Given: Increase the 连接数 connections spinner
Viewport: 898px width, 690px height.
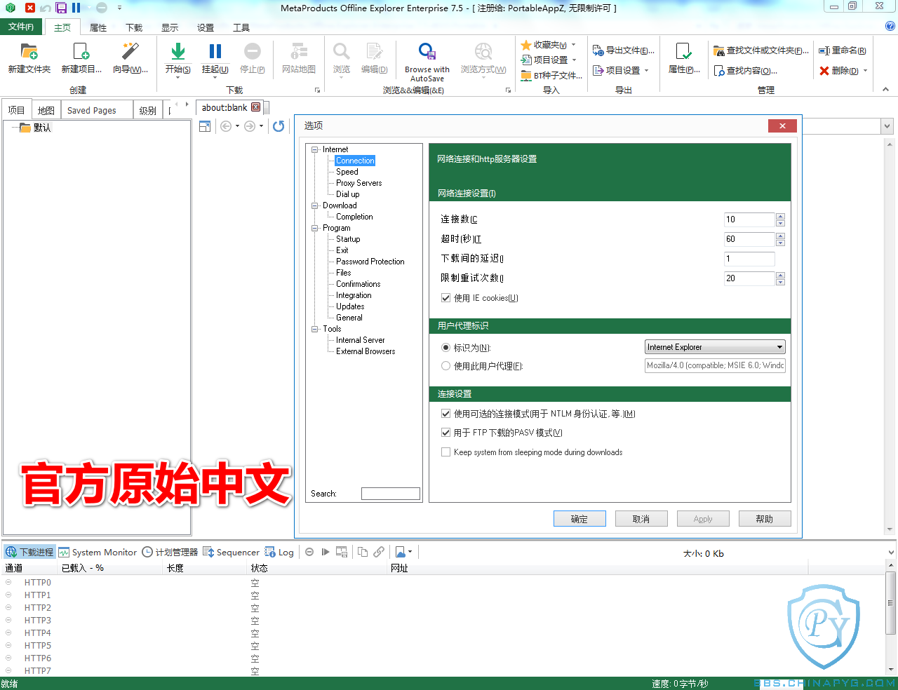Looking at the screenshot, I should pyautogui.click(x=780, y=216).
